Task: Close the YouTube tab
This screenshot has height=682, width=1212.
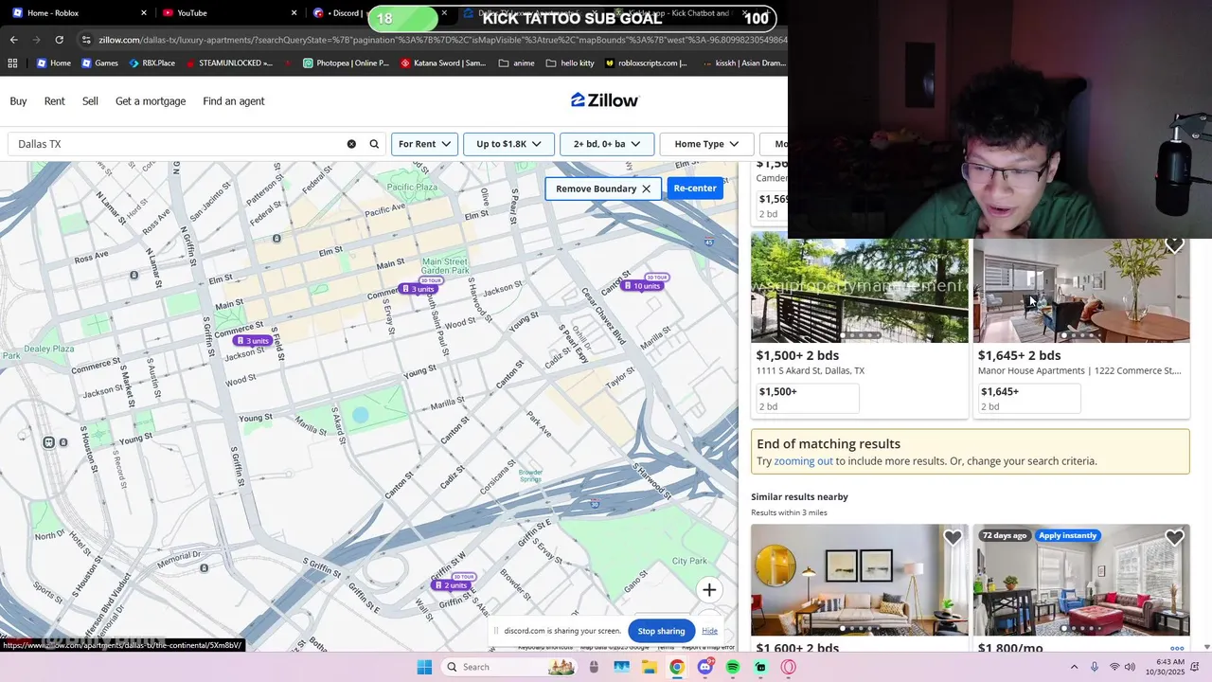Action: pos(294,13)
